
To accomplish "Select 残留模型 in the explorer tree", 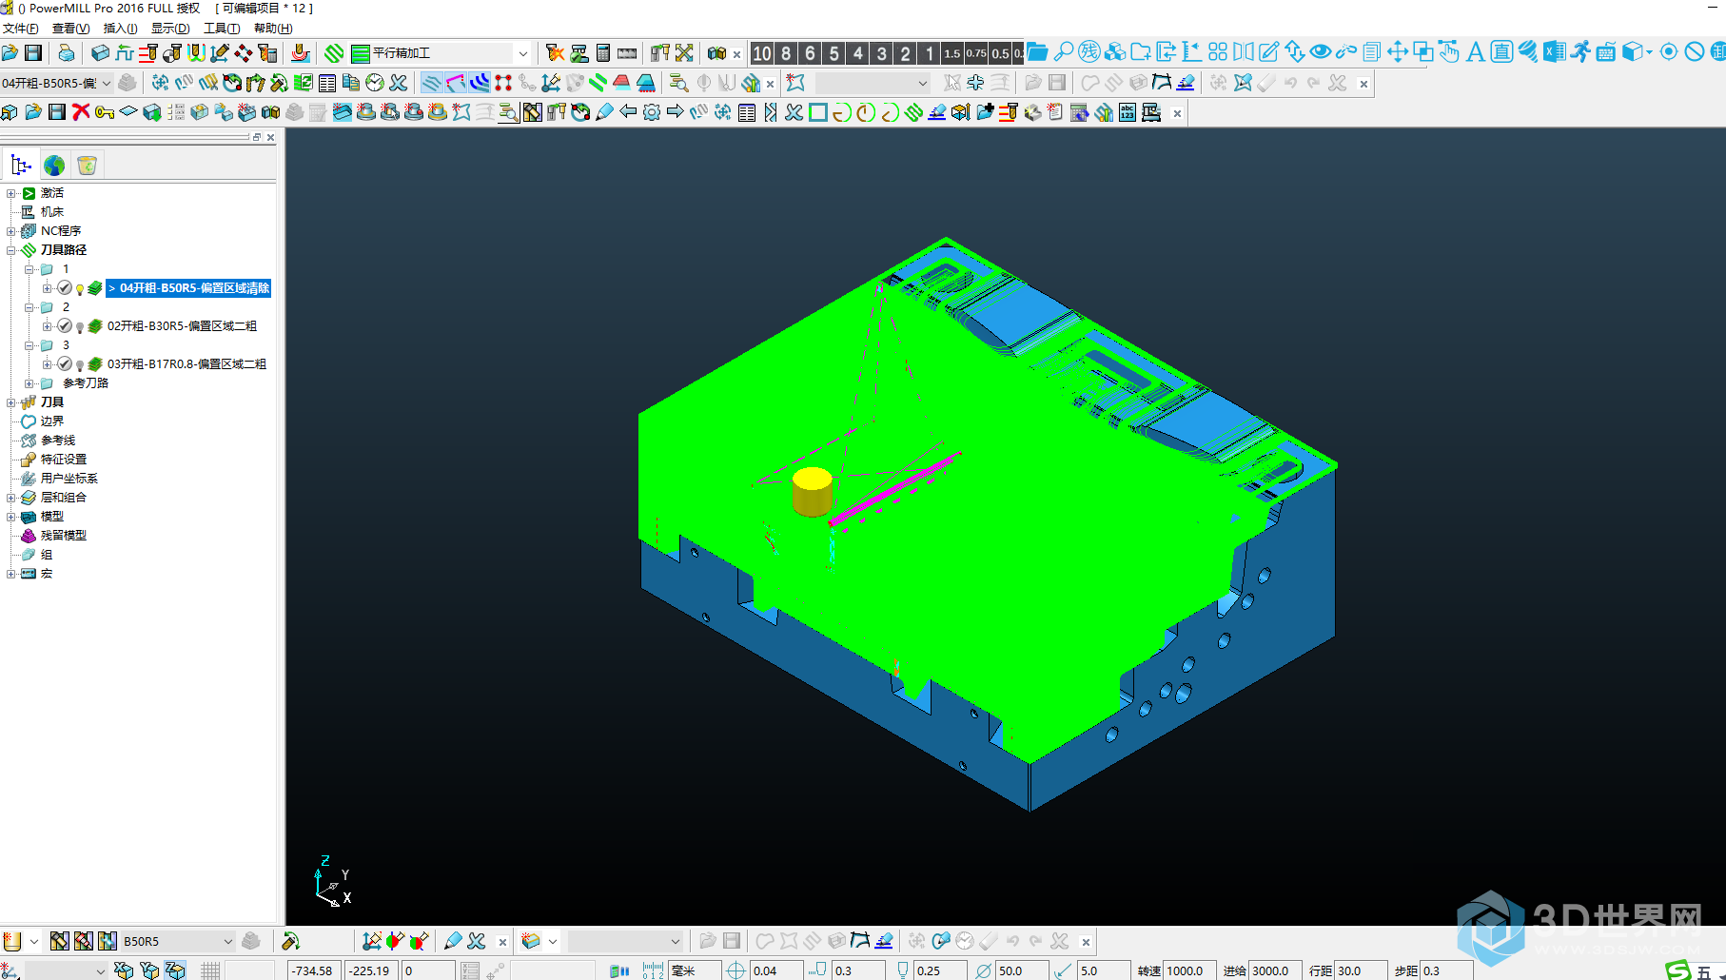I will coord(63,536).
